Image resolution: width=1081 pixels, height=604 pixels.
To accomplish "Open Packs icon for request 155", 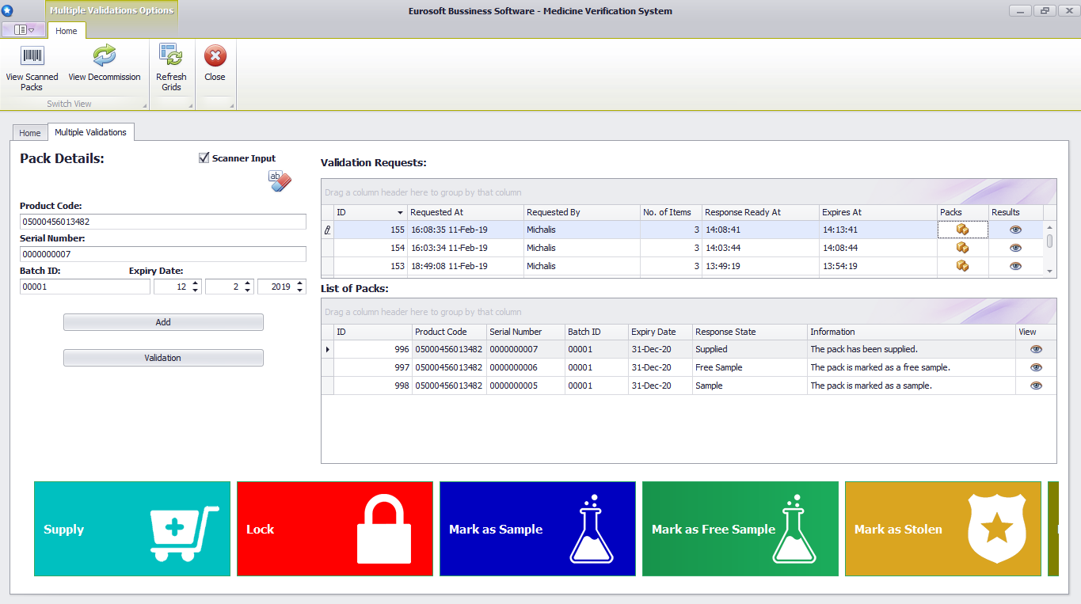I will coord(962,230).
